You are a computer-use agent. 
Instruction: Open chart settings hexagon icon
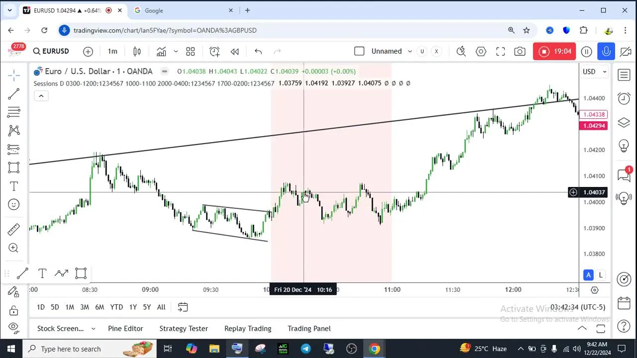pos(481,51)
